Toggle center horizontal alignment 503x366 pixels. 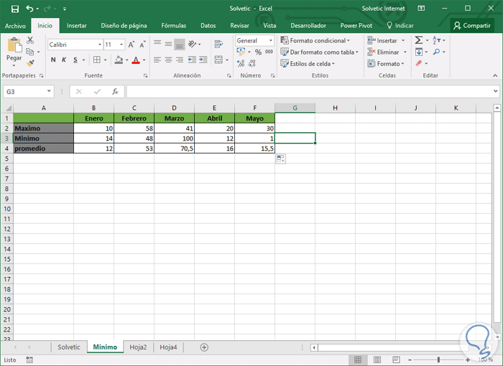pos(168,60)
